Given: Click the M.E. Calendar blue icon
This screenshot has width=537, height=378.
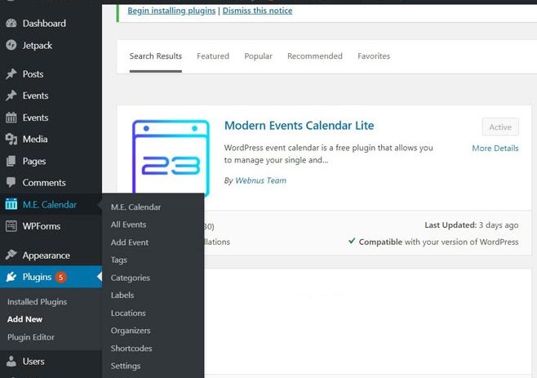Looking at the screenshot, I should (11, 204).
